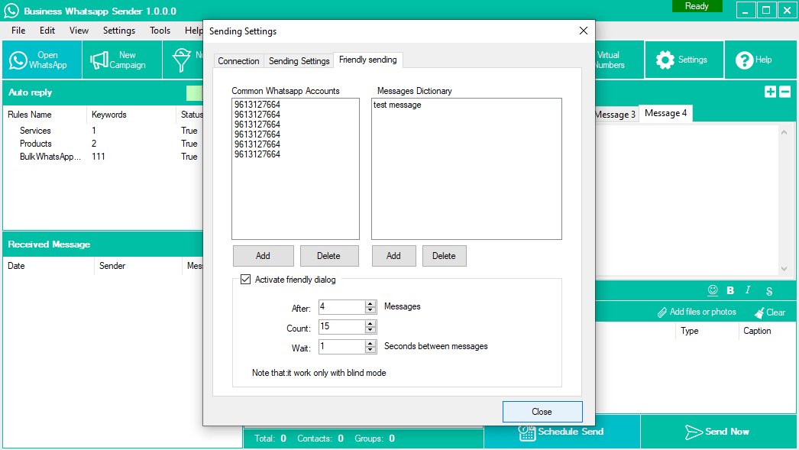The height and width of the screenshot is (450, 799).
Task: Increase the After messages spinner value
Action: click(x=370, y=303)
